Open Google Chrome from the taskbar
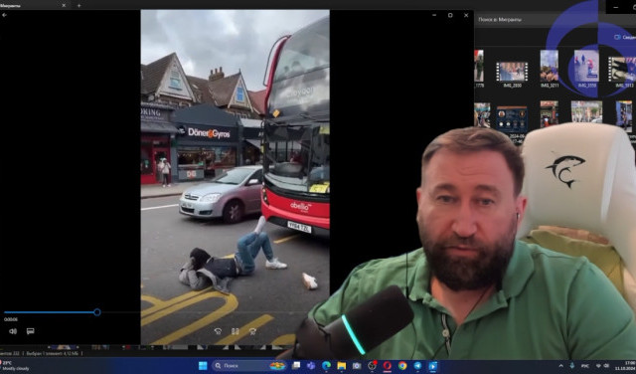Image resolution: width=636 pixels, height=374 pixels. [x=402, y=365]
